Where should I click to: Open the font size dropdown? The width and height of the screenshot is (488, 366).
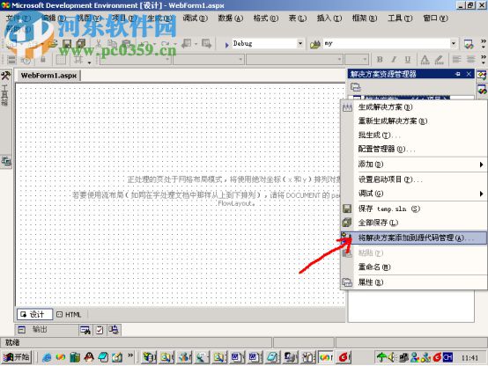(357, 59)
